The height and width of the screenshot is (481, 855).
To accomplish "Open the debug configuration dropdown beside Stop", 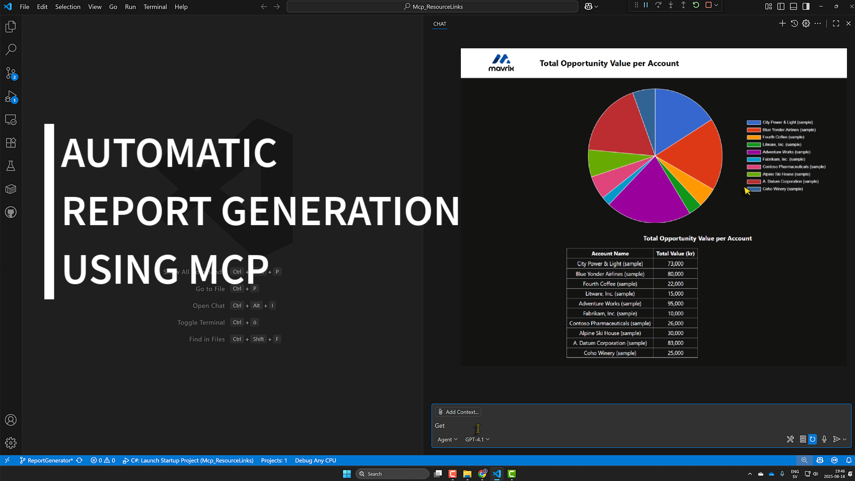I will (717, 5).
